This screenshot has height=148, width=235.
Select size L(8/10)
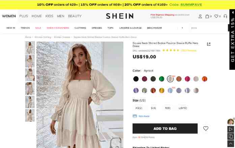(183, 108)
